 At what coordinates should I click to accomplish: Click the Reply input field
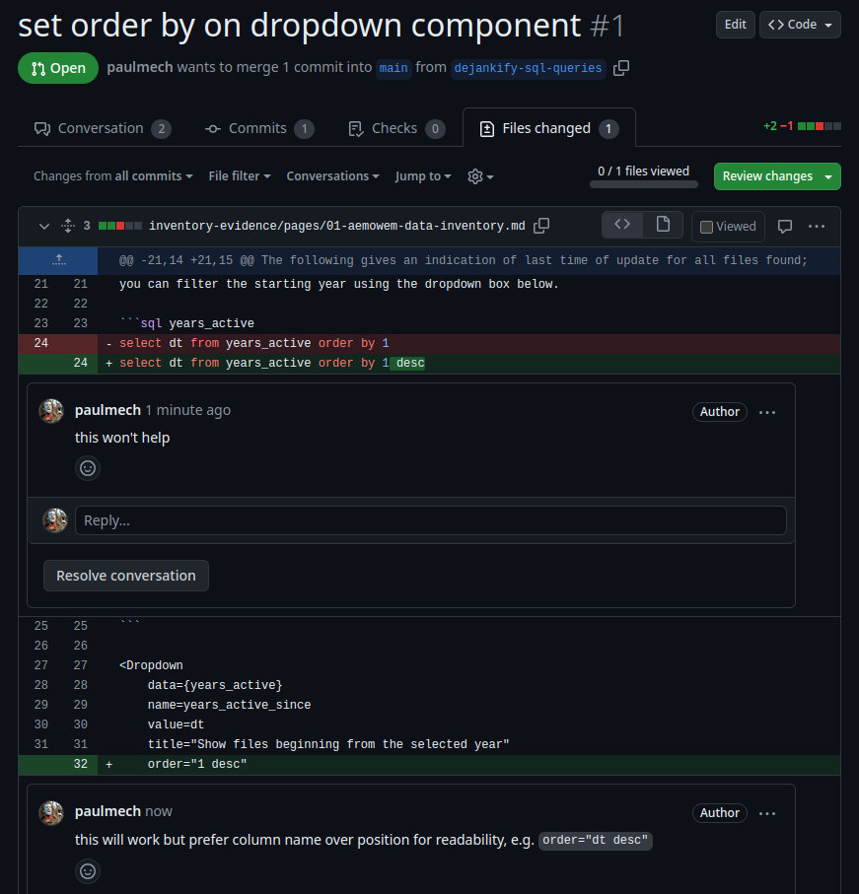[431, 520]
